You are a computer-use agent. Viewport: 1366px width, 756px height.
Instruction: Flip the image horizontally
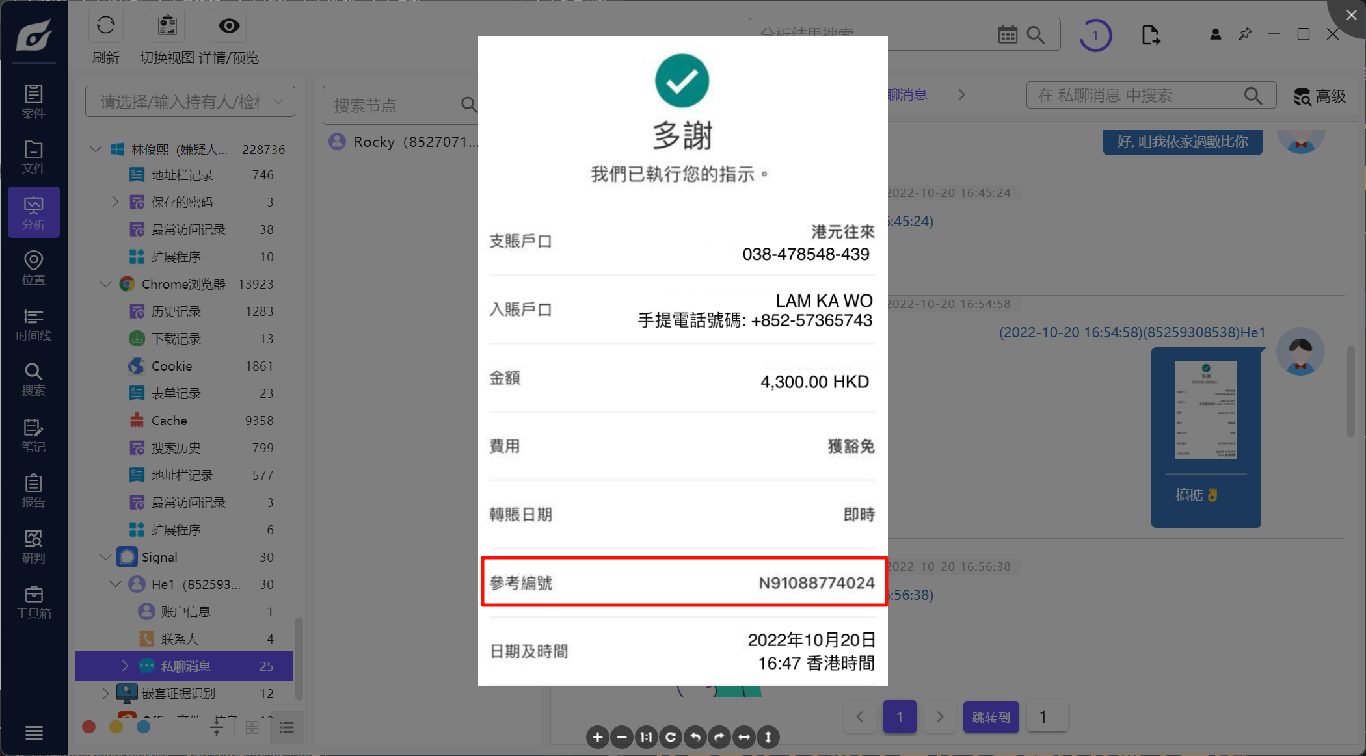pyautogui.click(x=744, y=737)
